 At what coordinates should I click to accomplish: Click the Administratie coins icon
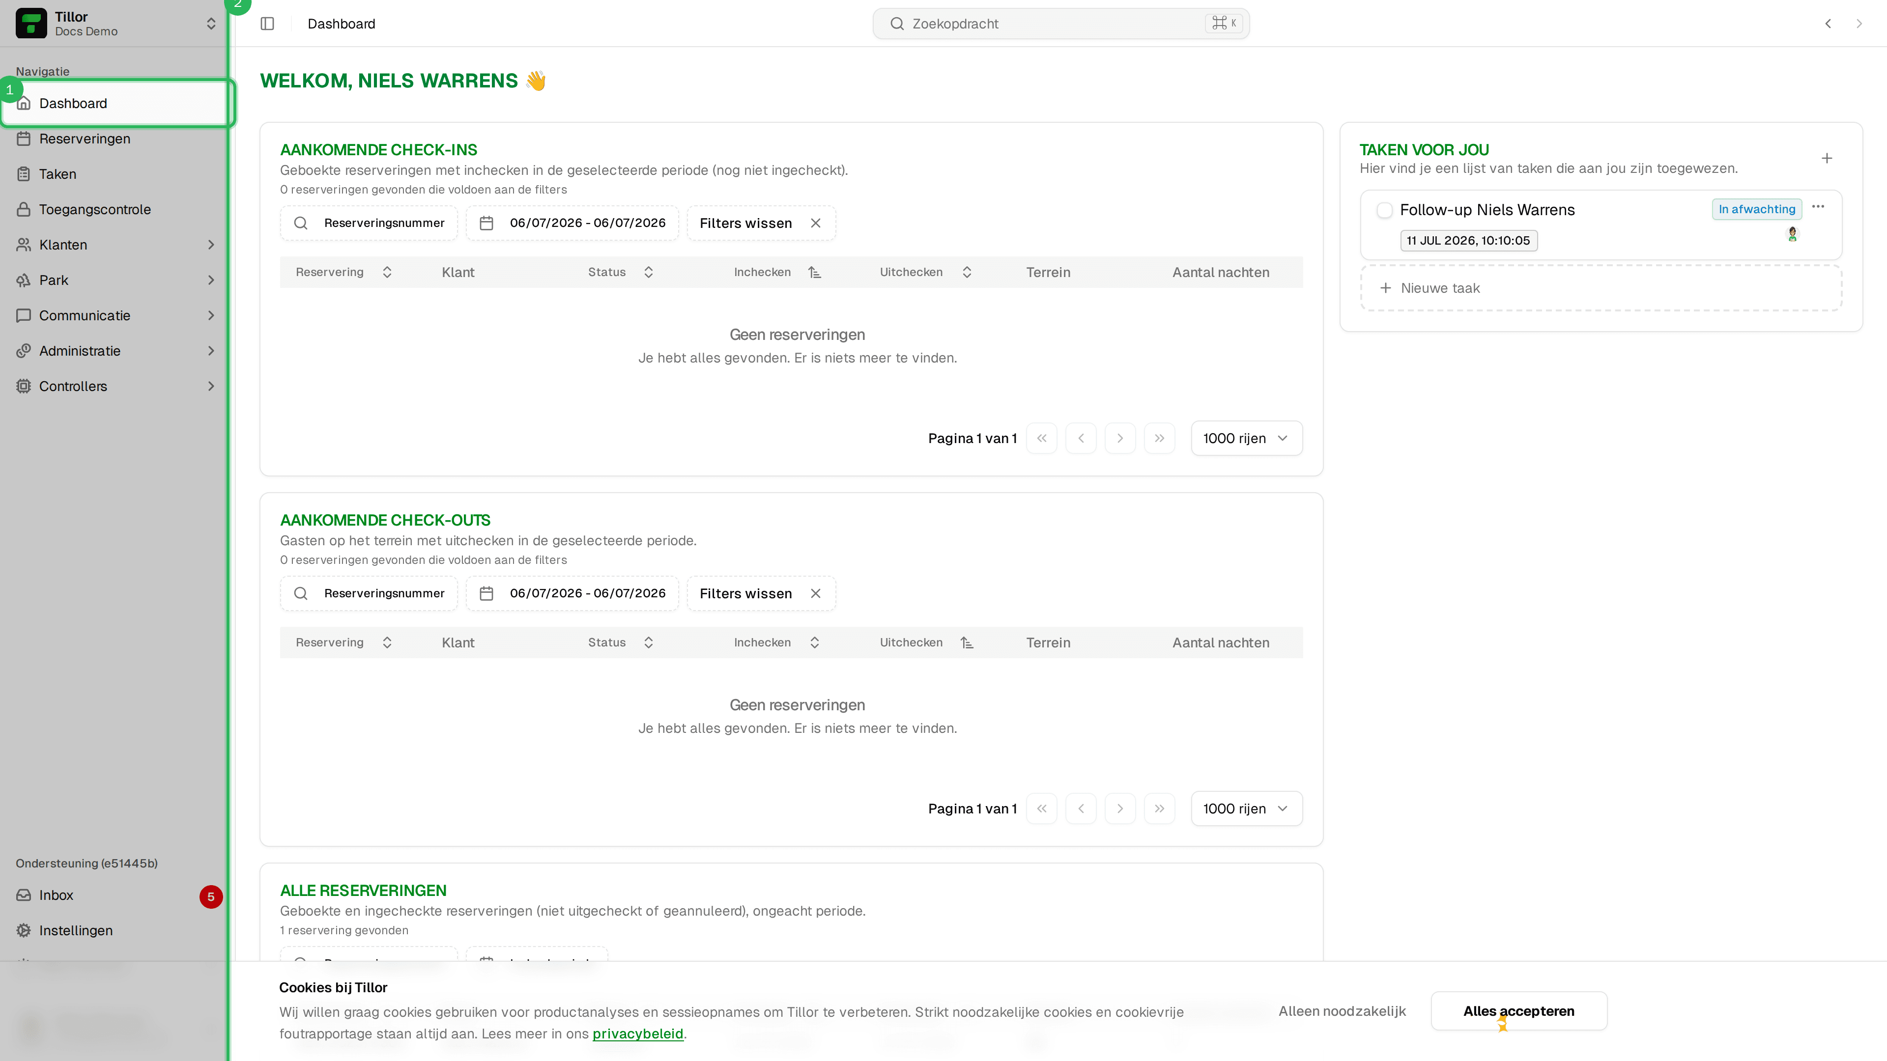24,351
